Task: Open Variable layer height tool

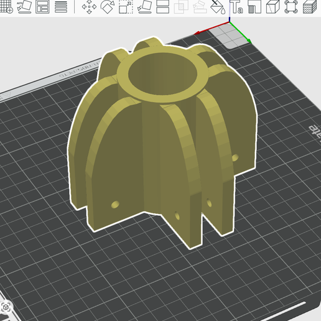Action: (61, 7)
